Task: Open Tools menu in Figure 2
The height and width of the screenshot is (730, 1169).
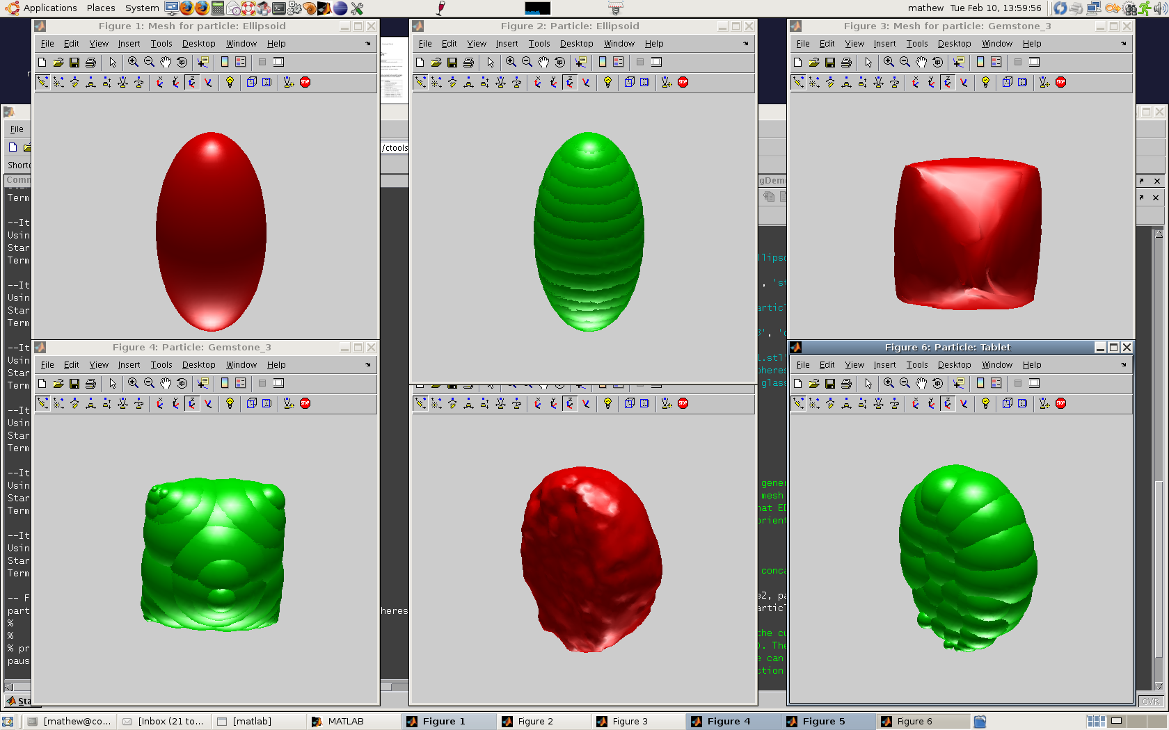Action: coord(539,44)
